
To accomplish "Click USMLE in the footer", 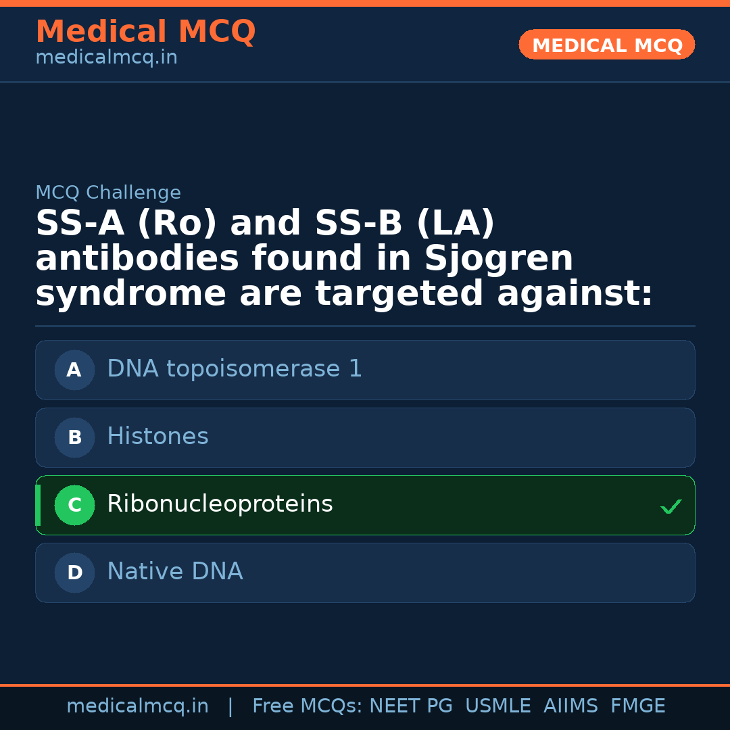I will coord(497,706).
